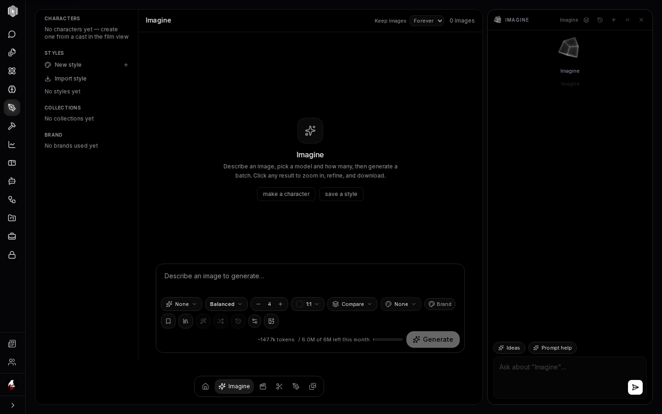Go to home in the bottom navigation
The height and width of the screenshot is (414, 662).
(x=205, y=386)
